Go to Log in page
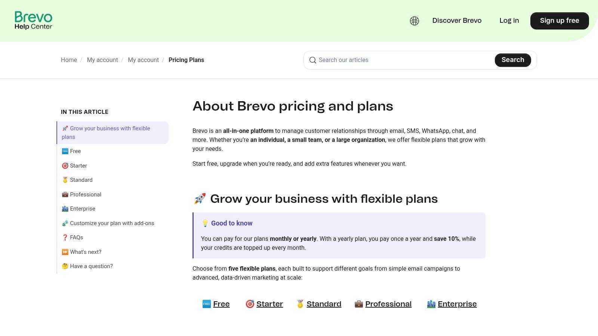Image resolution: width=598 pixels, height=336 pixels. point(509,21)
